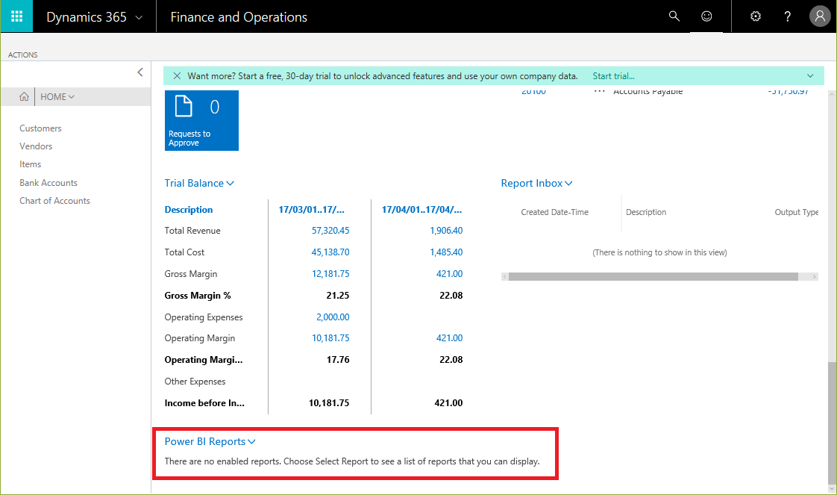Open Operating Expenses value 2,000.00
This screenshot has width=837, height=495.
pos(333,317)
